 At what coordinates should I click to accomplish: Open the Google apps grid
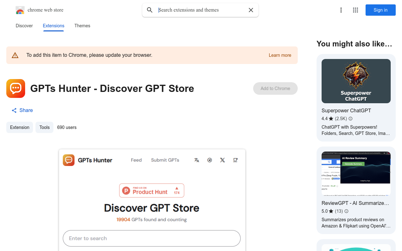pyautogui.click(x=355, y=10)
